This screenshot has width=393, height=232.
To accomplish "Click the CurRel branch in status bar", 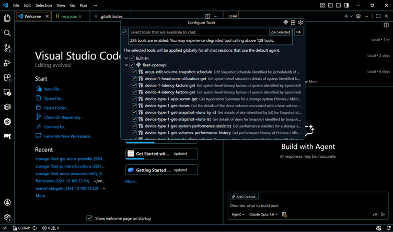I will point(21,228).
